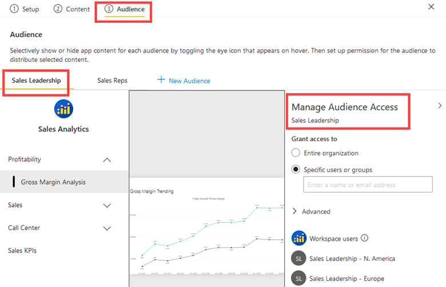446x287 pixels.
Task: Select the Entire organization radio button
Action: point(296,153)
